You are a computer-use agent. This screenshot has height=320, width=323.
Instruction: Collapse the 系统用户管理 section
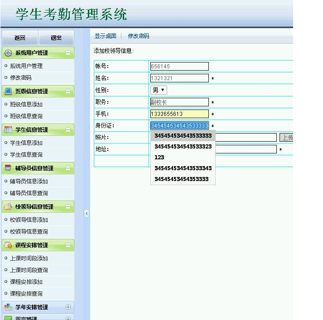(68, 53)
